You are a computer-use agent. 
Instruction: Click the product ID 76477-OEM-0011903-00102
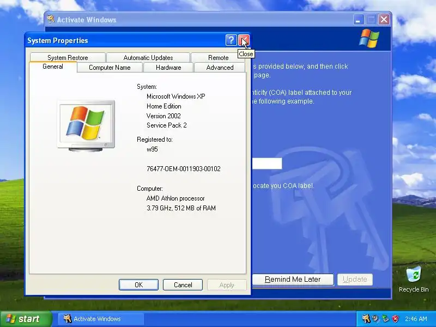point(184,169)
